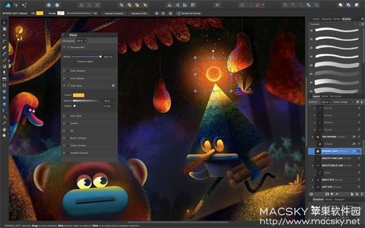This screenshot has height=228, width=365.
Task: Click the snapping magnet icon
Action: (258, 5)
